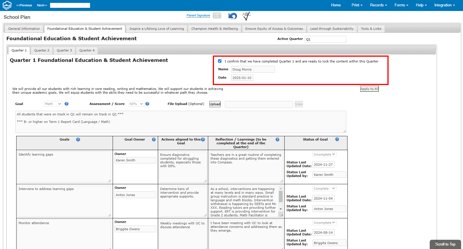
Task: Go to Home in top navigation
Action: pyautogui.click(x=336, y=5)
